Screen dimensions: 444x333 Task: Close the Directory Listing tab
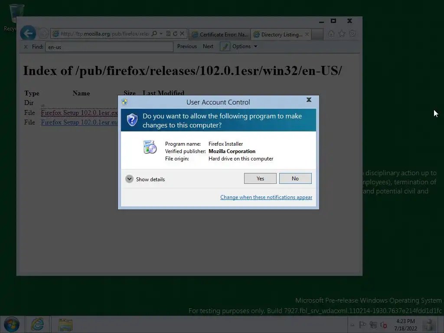pos(307,34)
